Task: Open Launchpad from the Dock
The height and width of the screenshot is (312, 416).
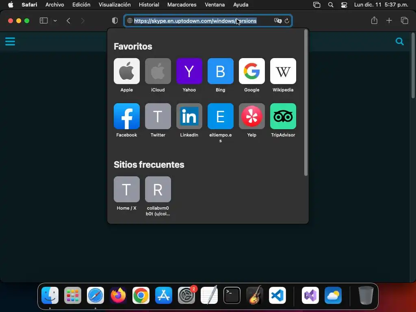Action: tap(73, 295)
